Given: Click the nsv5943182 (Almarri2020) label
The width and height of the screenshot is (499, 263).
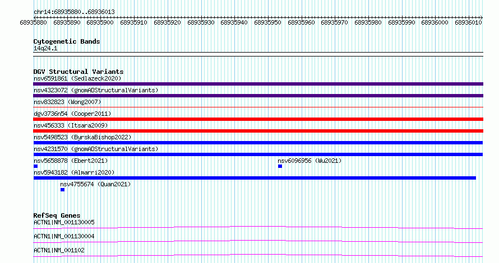Looking at the screenshot, I should point(74,172).
